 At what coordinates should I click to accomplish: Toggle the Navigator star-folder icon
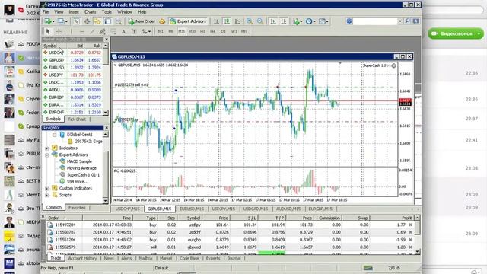click(97, 21)
